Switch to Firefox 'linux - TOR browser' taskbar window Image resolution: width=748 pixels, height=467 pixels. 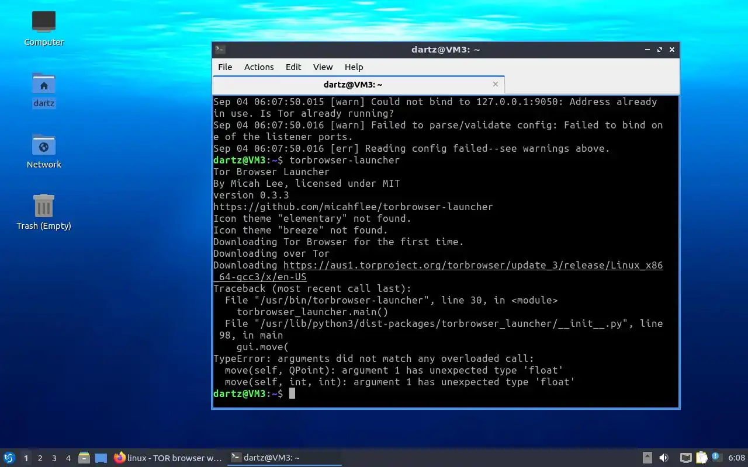tap(168, 458)
